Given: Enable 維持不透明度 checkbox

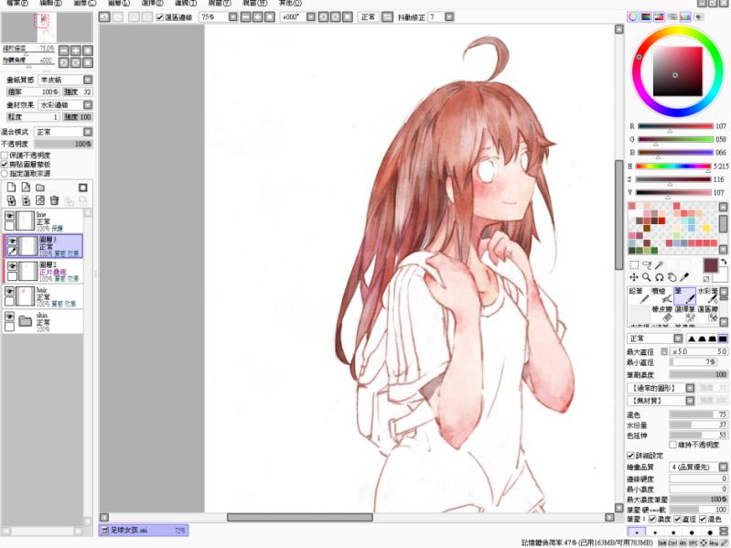Looking at the screenshot, I should coord(672,445).
